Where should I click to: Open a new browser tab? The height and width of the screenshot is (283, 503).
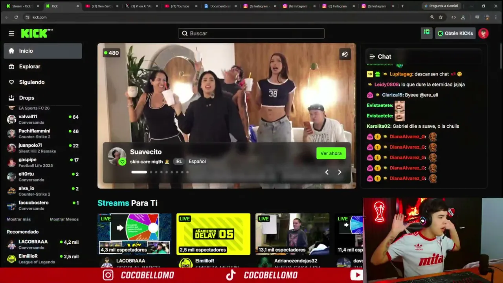click(x=402, y=6)
